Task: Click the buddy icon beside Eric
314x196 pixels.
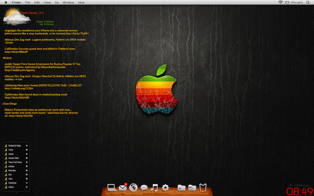Action: (6, 174)
